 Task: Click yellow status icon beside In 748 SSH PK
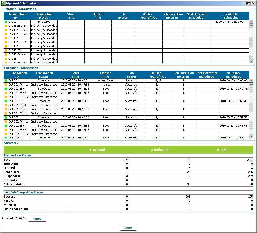6,42
